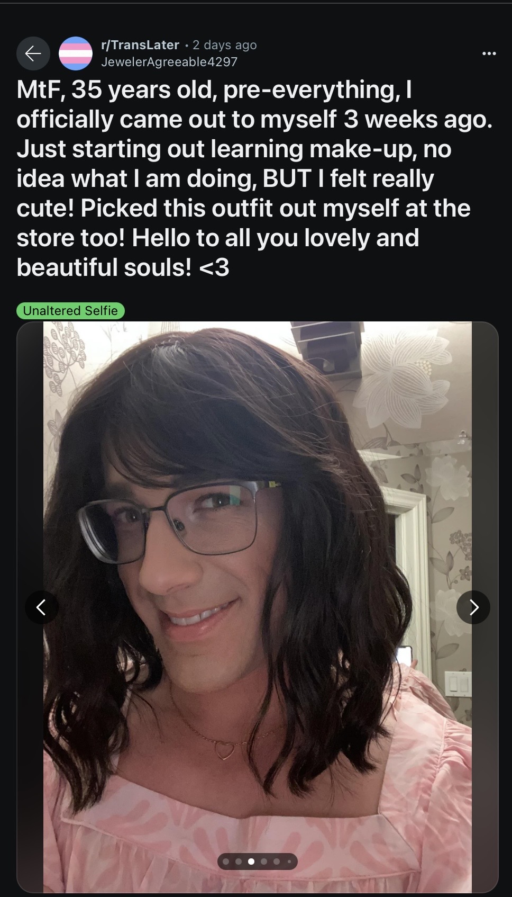Select the highlighted white gallery dot
The image size is (512, 897).
click(251, 862)
